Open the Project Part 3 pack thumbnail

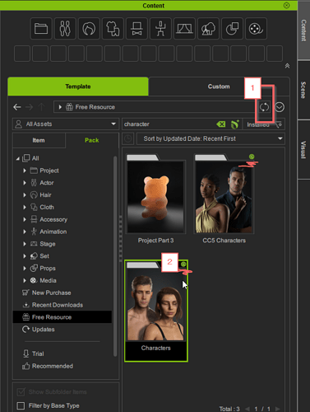(x=155, y=197)
